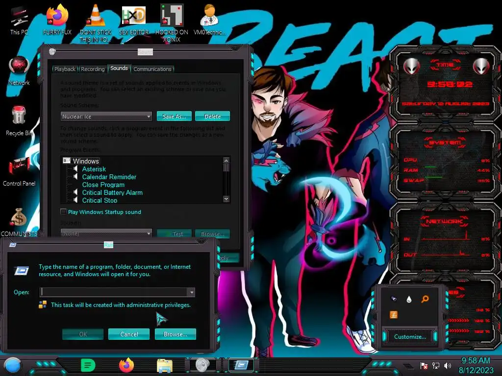
Task: Click Browse... in the Run dialog
Action: click(x=176, y=334)
